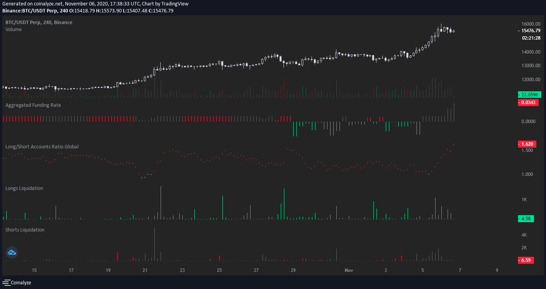The height and width of the screenshot is (289, 546).
Task: Click the green 22.059K volume value tag
Action: click(x=529, y=95)
